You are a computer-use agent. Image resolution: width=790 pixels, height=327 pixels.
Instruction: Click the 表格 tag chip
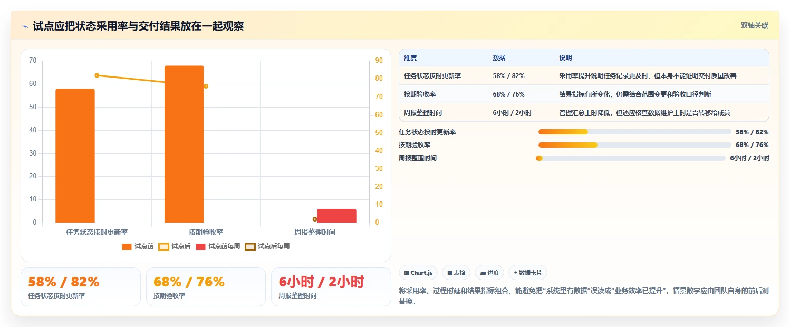(456, 273)
